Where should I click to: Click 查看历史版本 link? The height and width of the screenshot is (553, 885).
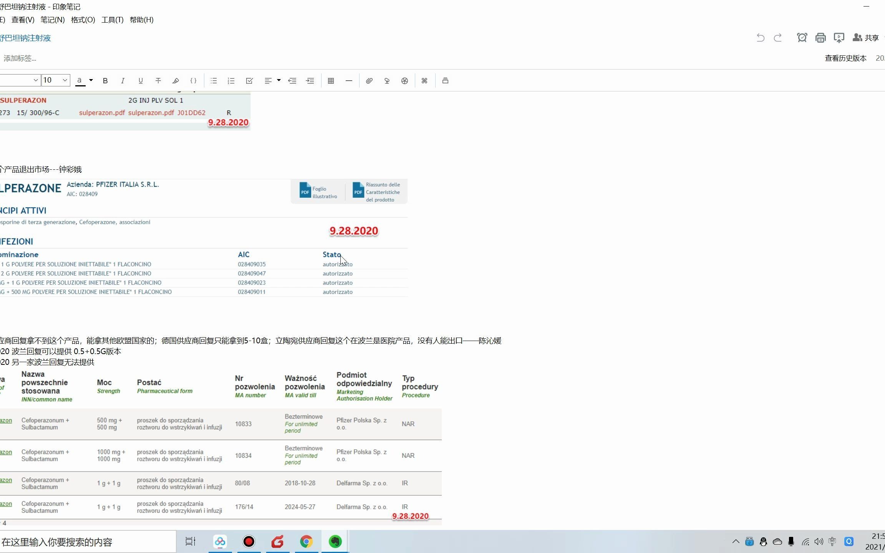(x=845, y=58)
